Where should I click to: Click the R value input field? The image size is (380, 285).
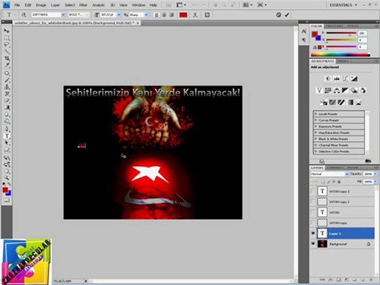click(x=362, y=33)
